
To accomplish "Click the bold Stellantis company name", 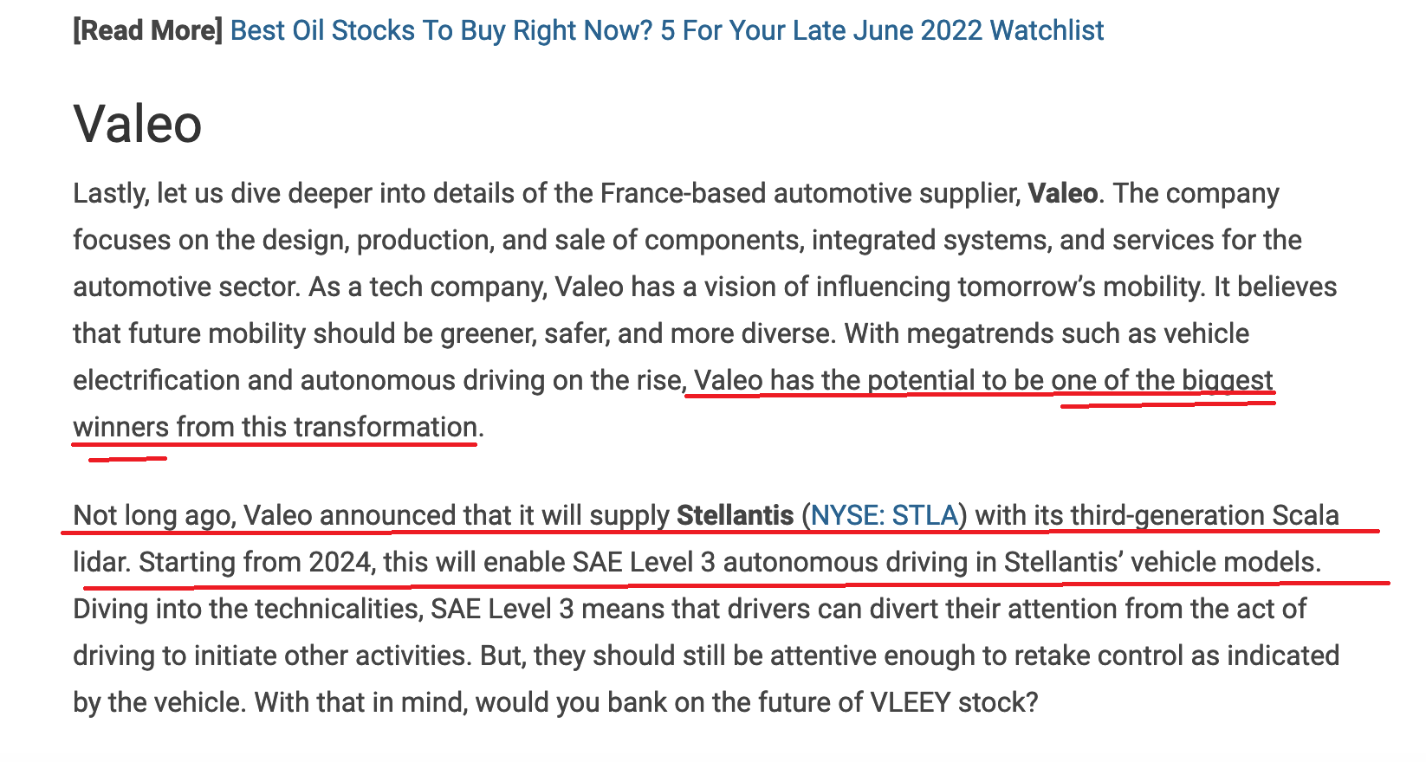I will tap(736, 515).
